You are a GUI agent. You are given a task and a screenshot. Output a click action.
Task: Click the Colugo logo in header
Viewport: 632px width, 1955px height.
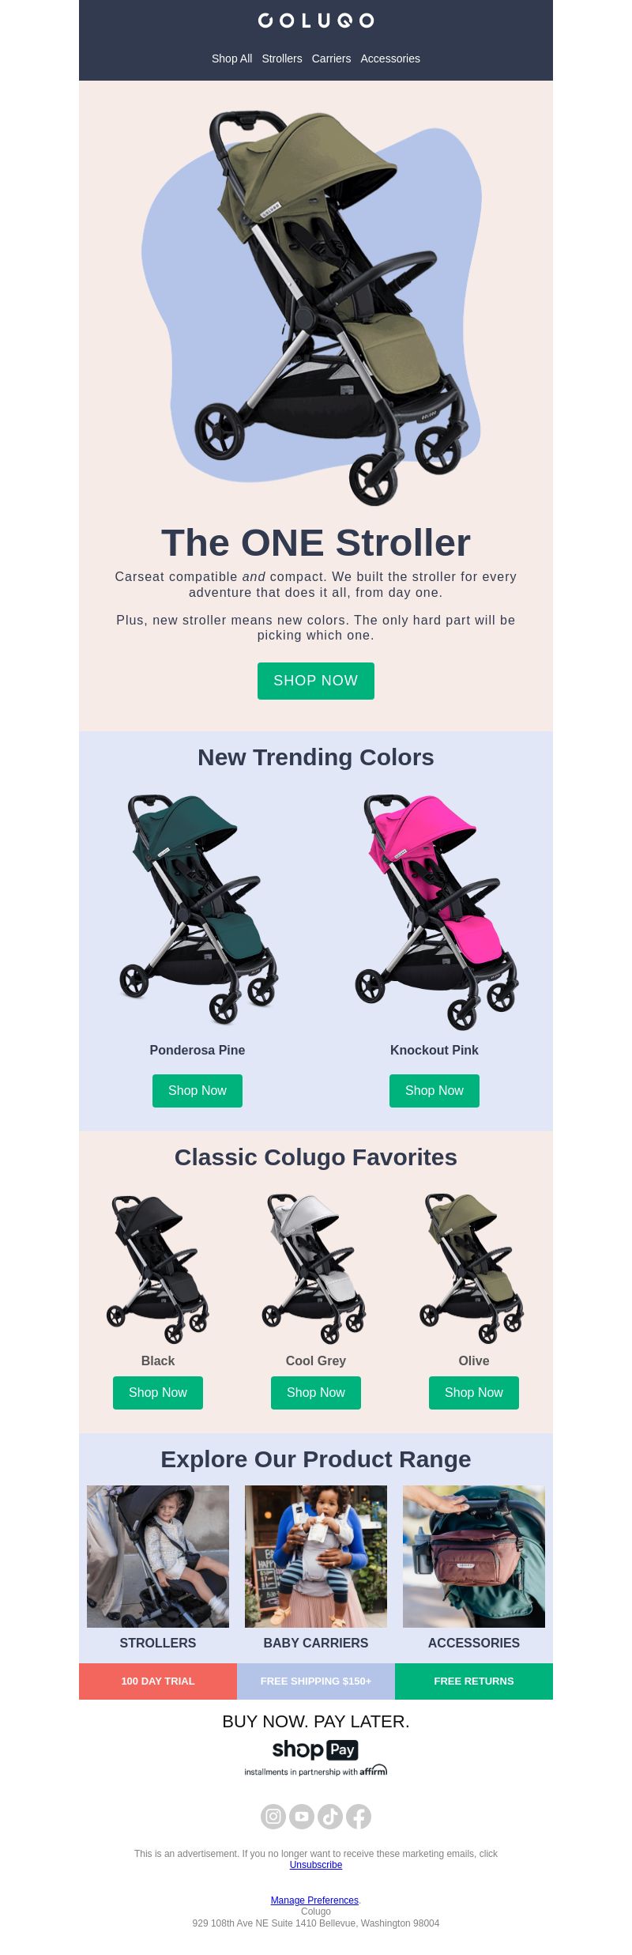(316, 21)
